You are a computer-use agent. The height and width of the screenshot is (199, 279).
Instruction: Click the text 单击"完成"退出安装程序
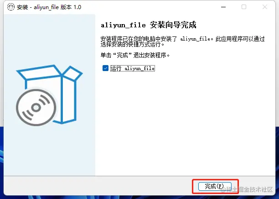[135, 55]
